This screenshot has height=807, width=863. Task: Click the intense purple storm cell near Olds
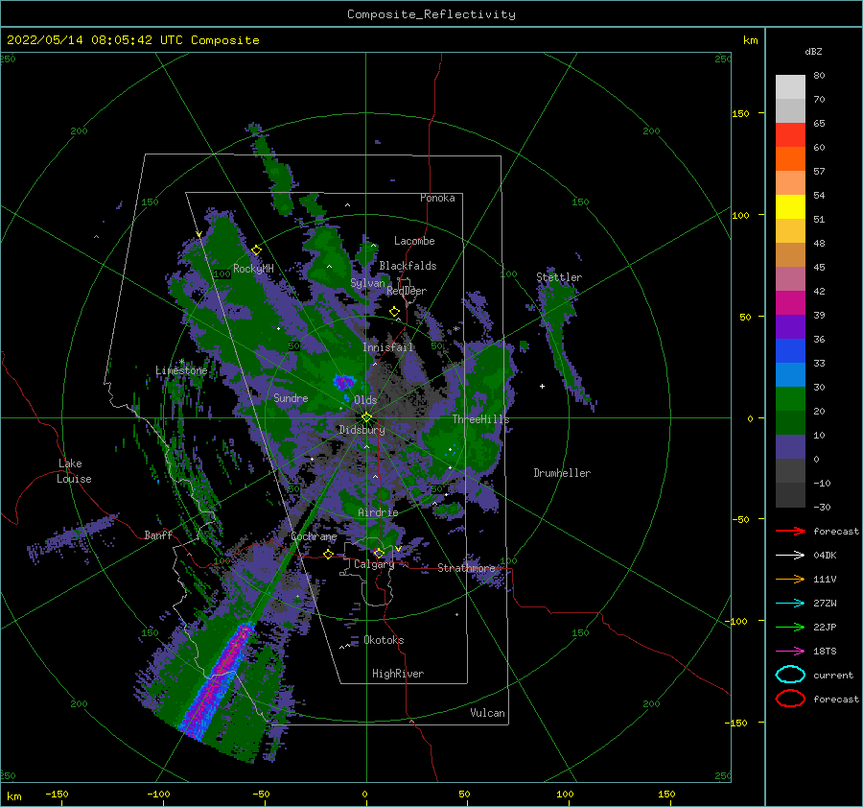pyautogui.click(x=343, y=381)
